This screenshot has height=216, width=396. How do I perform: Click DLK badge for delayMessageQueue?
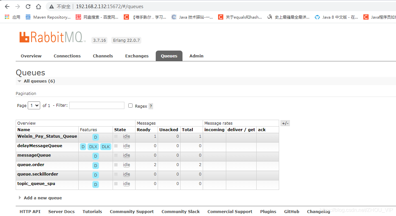coord(106,147)
